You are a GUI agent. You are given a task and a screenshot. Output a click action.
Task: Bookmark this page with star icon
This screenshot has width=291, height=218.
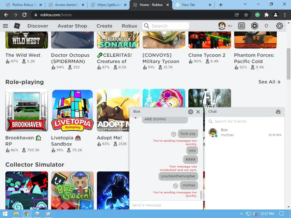[246, 15]
